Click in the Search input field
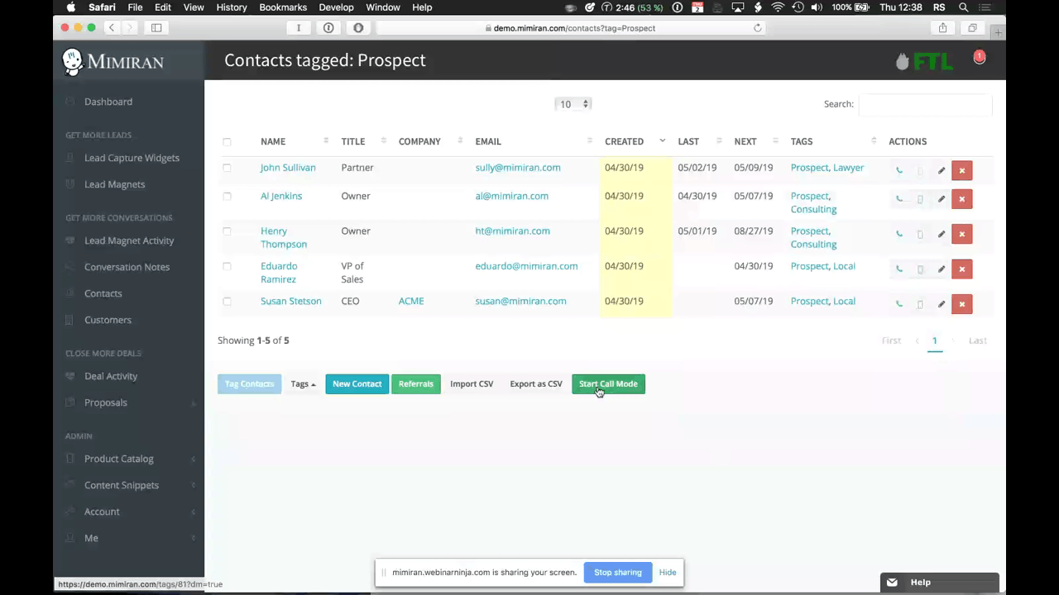 coord(925,104)
